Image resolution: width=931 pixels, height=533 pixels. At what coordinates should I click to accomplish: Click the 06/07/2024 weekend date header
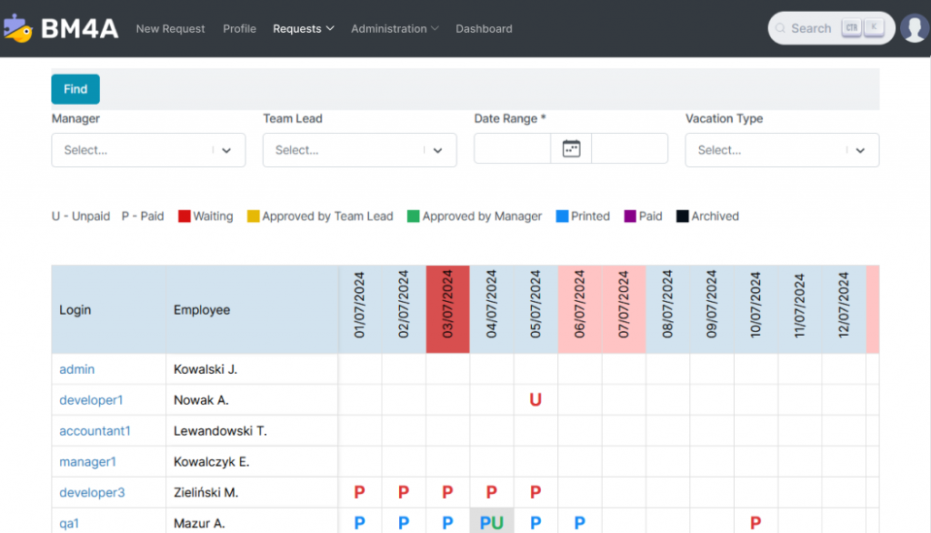580,309
